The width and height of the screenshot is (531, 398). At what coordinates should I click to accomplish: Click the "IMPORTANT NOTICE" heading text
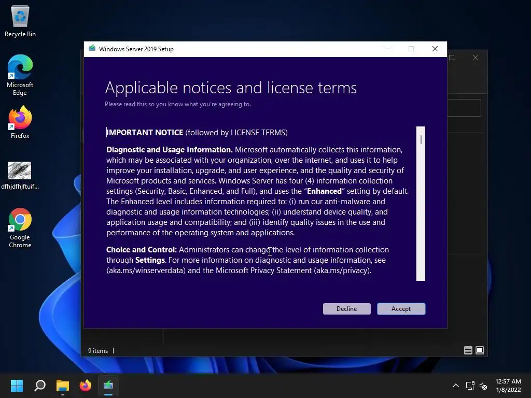tap(145, 132)
